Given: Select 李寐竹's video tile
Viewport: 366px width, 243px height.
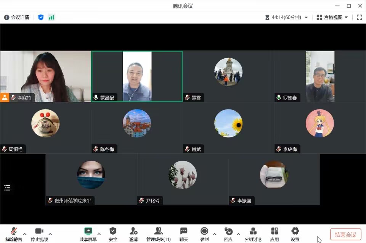Looking at the screenshot, I should point(46,76).
